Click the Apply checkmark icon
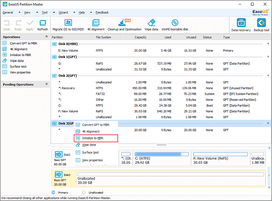This screenshot has width=272, height=201. coord(30,23)
